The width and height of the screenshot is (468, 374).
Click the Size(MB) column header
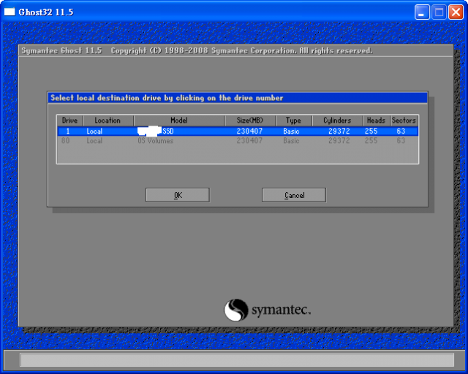pos(250,121)
